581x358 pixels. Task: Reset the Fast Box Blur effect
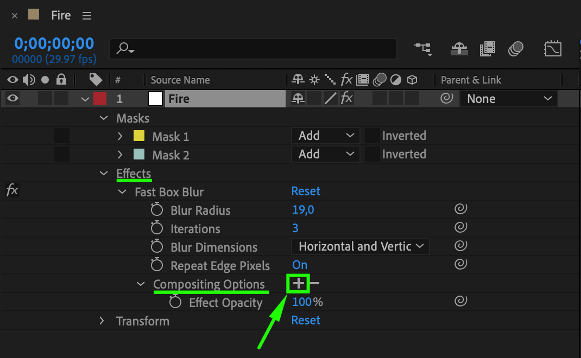point(306,191)
